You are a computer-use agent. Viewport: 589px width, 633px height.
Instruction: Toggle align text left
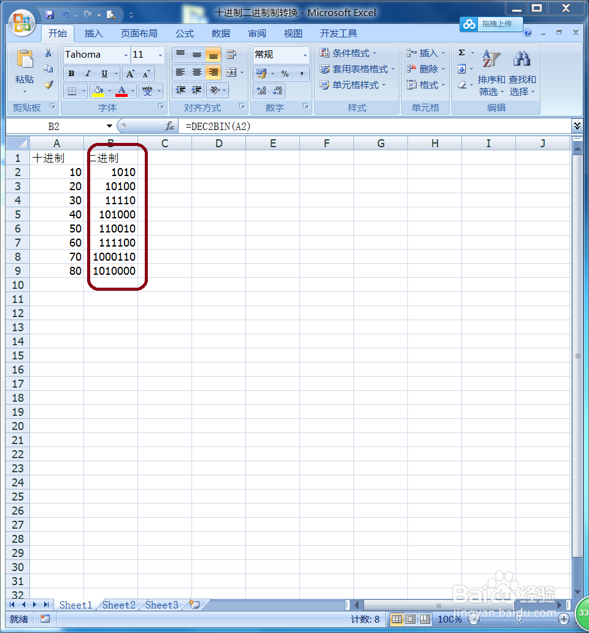[180, 72]
